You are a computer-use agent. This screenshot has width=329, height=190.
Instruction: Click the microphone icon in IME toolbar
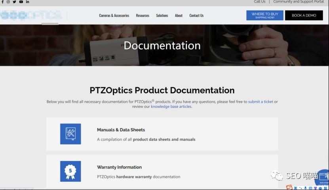tap(305, 188)
